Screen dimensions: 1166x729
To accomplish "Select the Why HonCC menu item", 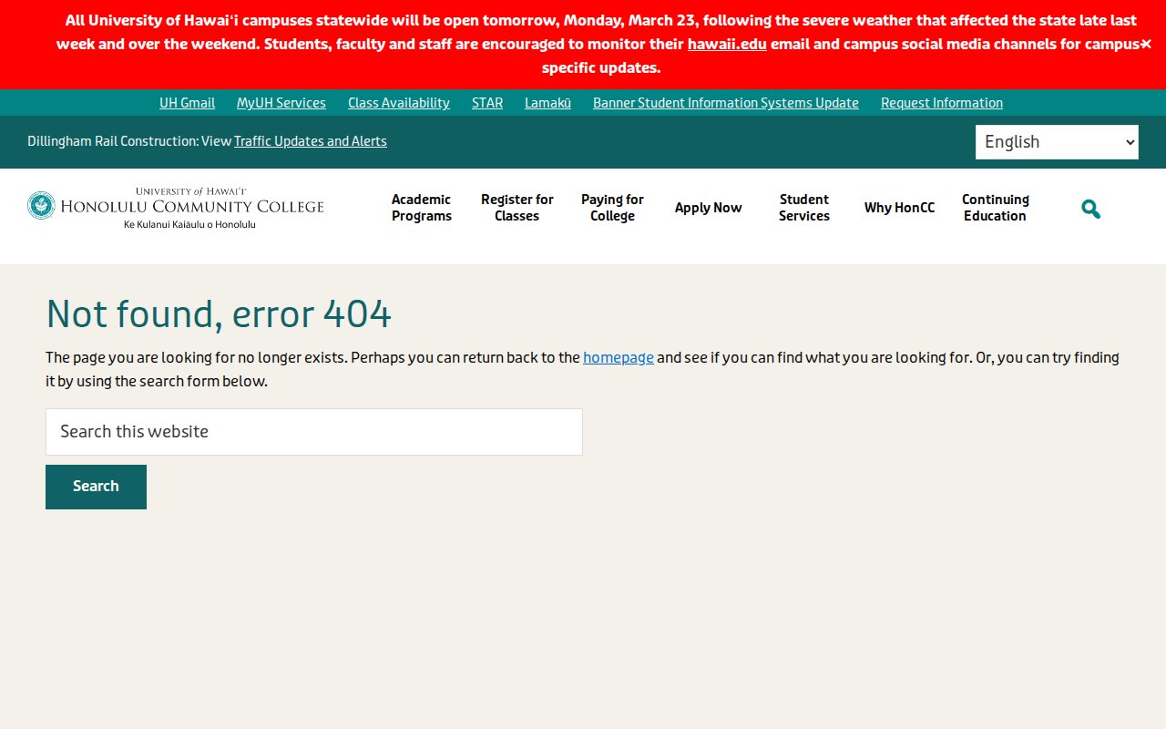I will (899, 208).
